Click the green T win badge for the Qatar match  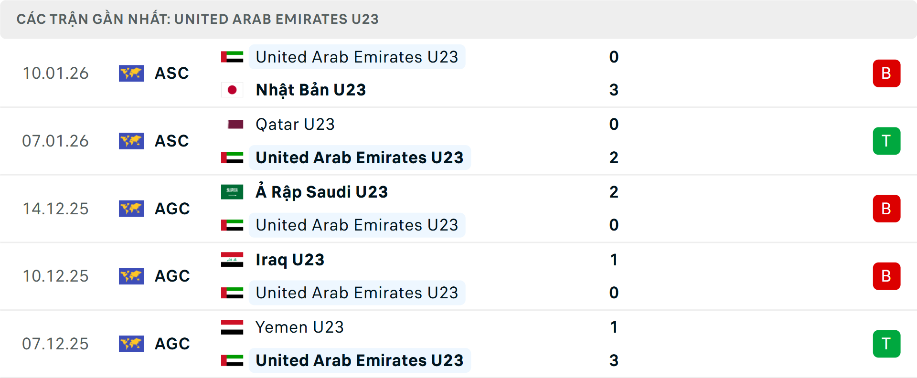point(886,141)
